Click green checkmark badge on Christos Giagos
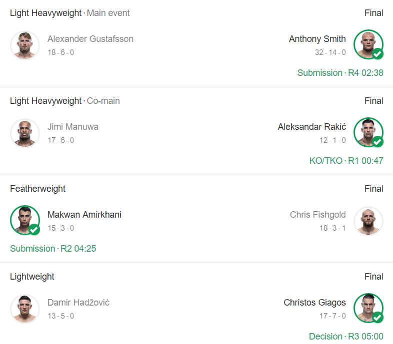Viewport: 393px width, 344px height. point(377,318)
